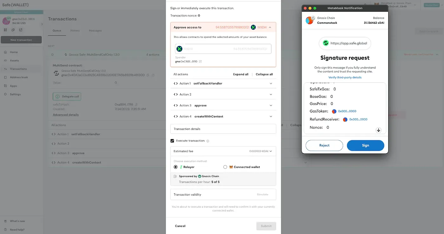Click the Apps grid icon in the sidebar
444x234 pixels.
tap(5, 86)
